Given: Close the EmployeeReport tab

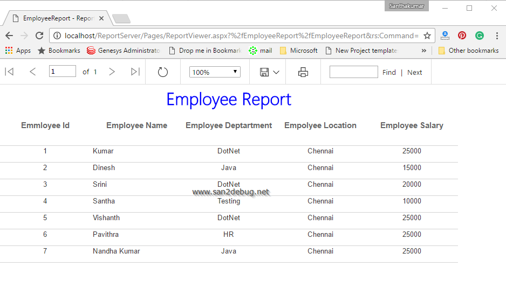Looking at the screenshot, I should click(x=101, y=18).
